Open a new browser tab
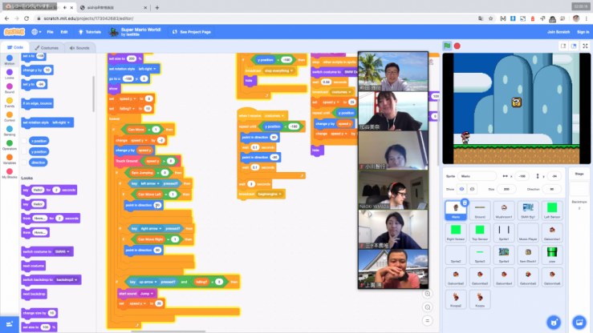This screenshot has width=593, height=333. click(x=157, y=7)
